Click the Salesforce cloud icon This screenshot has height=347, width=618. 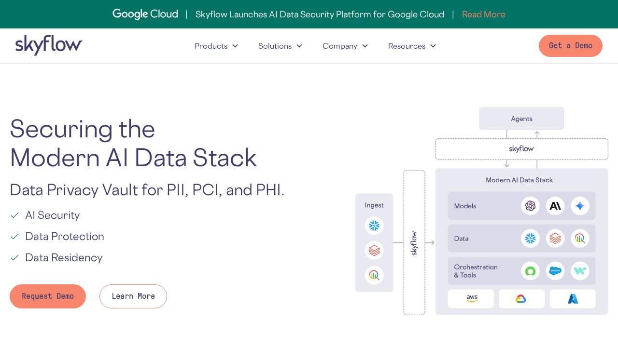point(555,271)
